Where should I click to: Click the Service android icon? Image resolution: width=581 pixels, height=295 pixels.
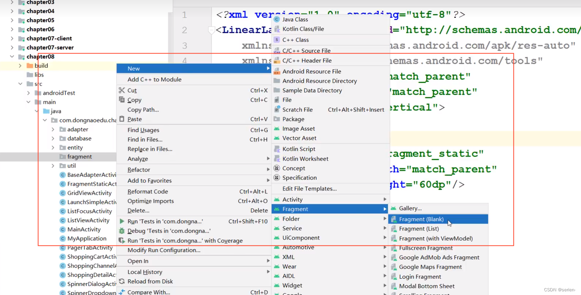coord(277,228)
